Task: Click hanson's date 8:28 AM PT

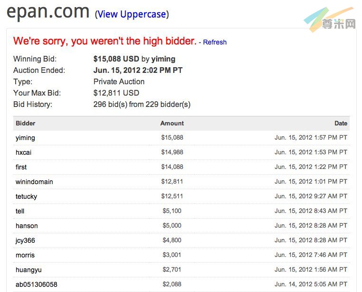Action: pos(311,225)
